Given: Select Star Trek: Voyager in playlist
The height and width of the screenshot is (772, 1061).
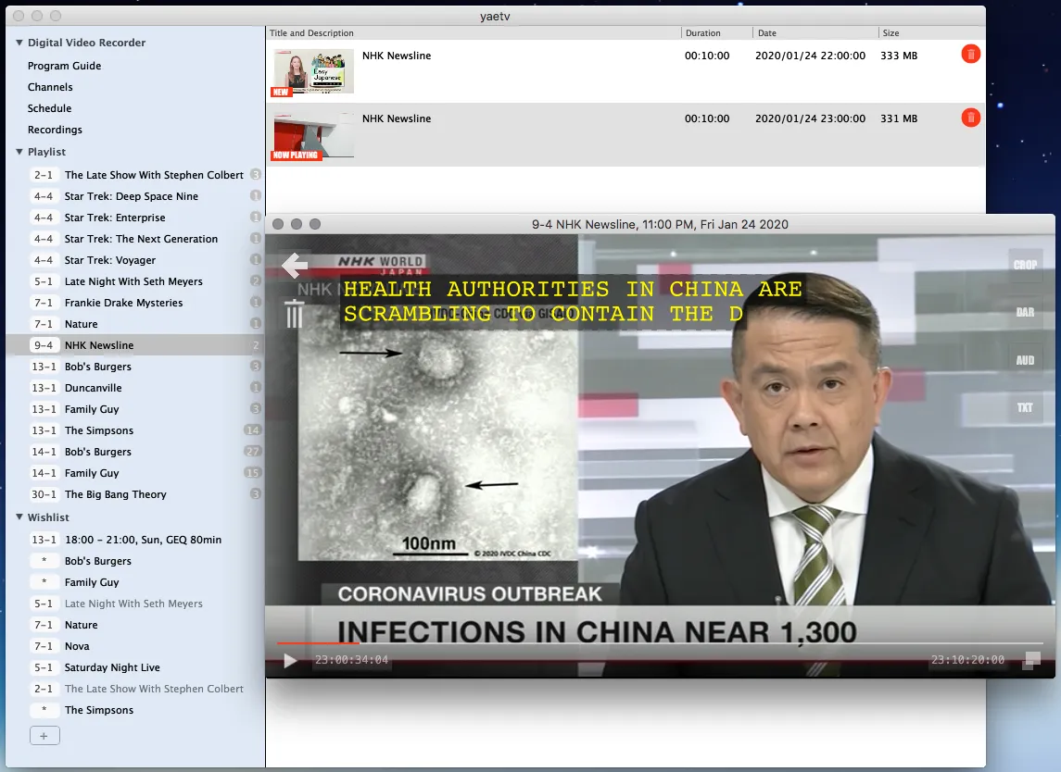Looking at the screenshot, I should 109,260.
